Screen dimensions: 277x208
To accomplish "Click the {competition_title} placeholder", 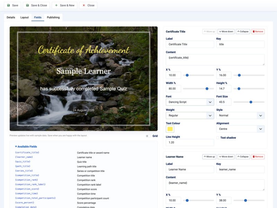I will [x=27, y=175].
